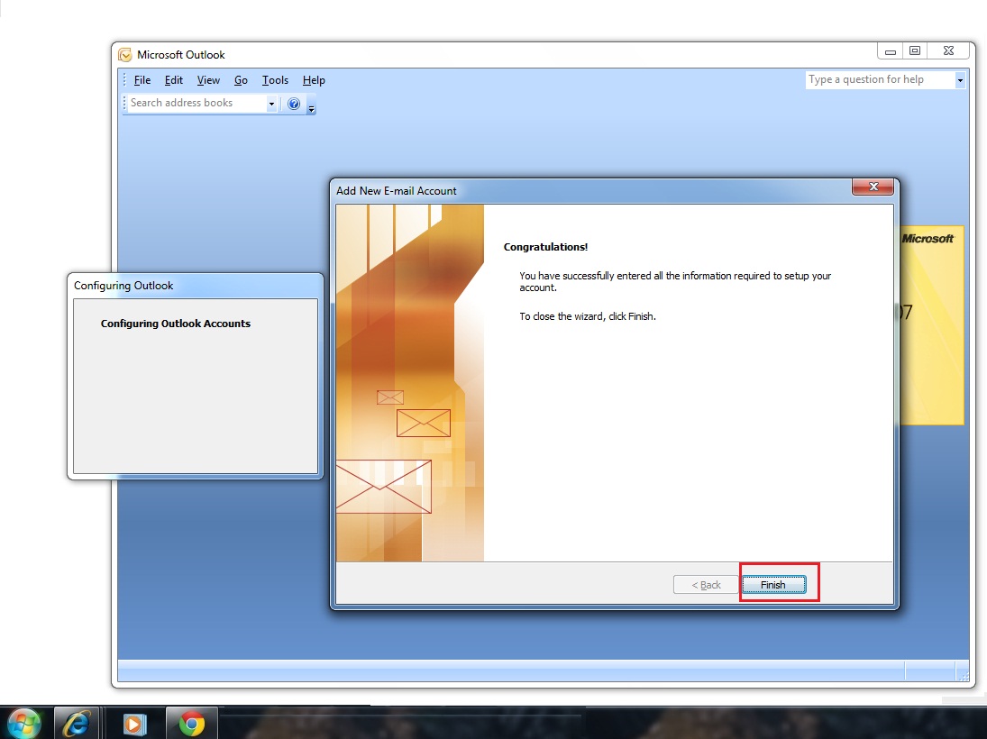Screen dimensions: 987x739
Task: Click the Finish button in the wizard
Action: pyautogui.click(x=773, y=585)
